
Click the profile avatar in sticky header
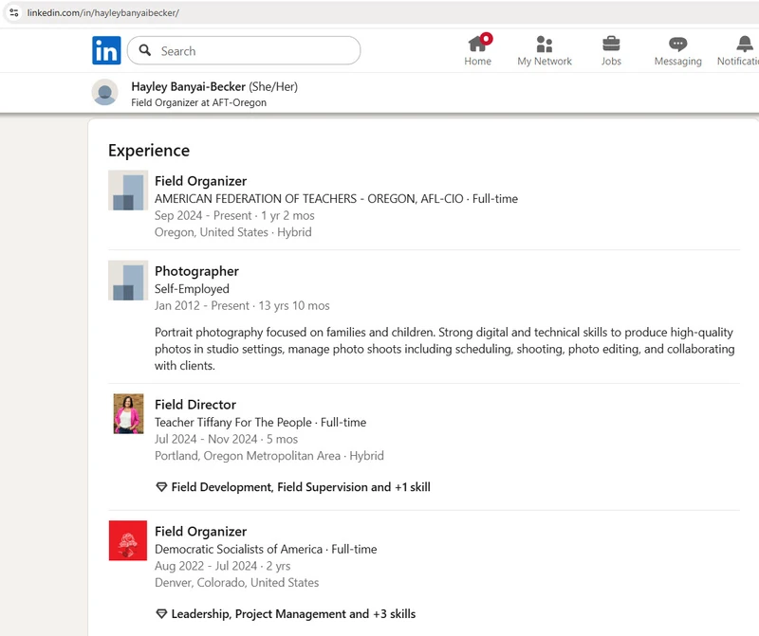point(104,93)
